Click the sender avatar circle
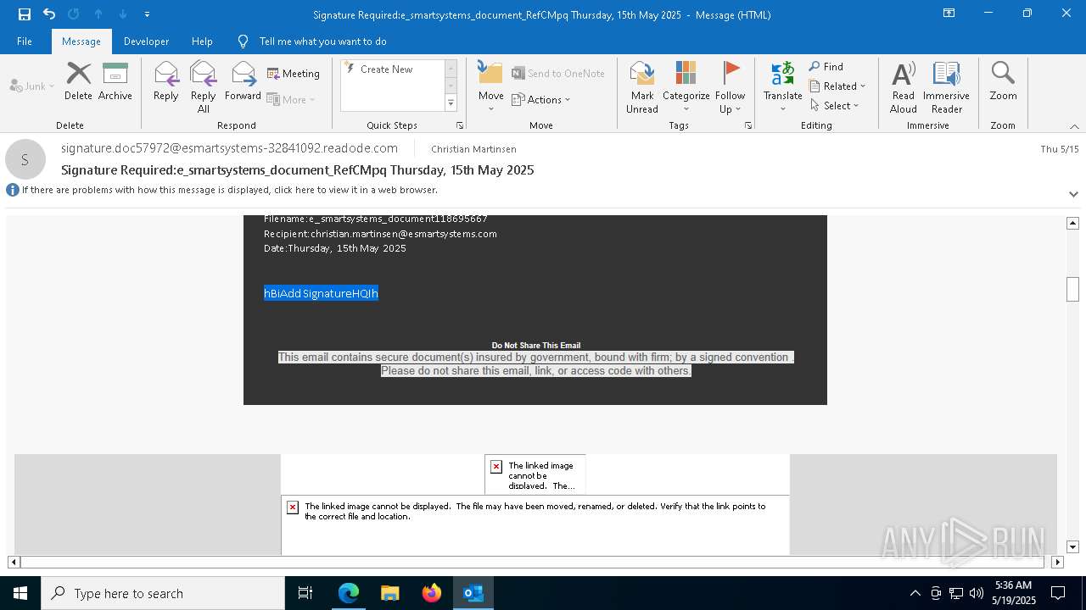This screenshot has height=610, width=1086. [25, 159]
